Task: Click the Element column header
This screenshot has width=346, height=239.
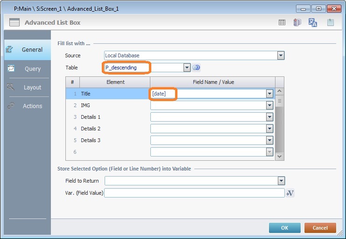Action: tap(115, 82)
